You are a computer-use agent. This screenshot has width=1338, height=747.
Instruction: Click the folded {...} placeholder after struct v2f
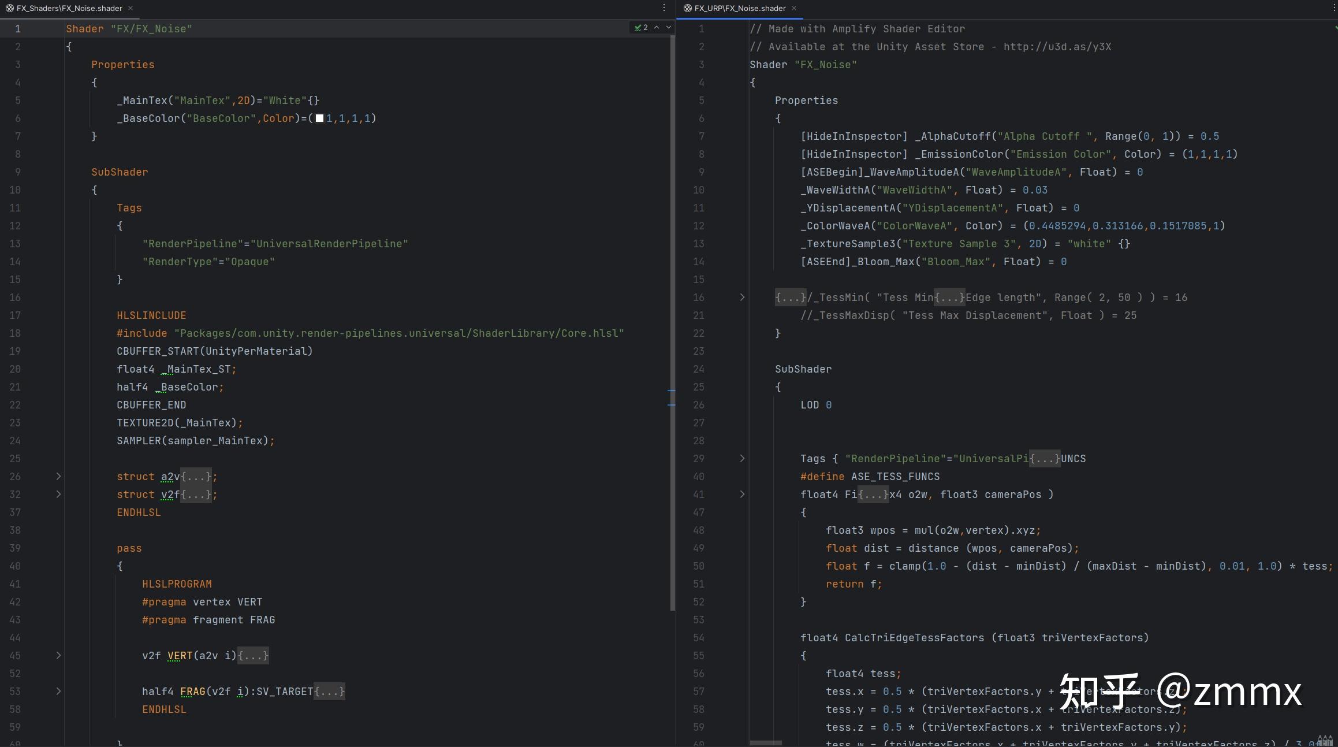click(196, 495)
